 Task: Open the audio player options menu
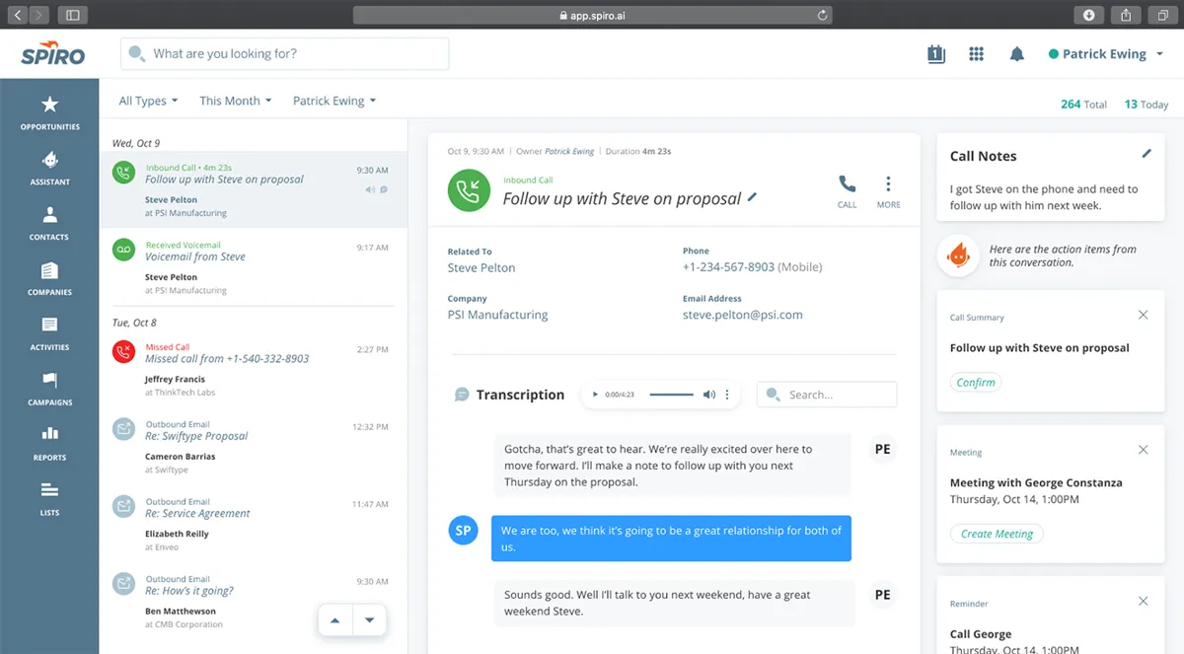pyautogui.click(x=727, y=395)
